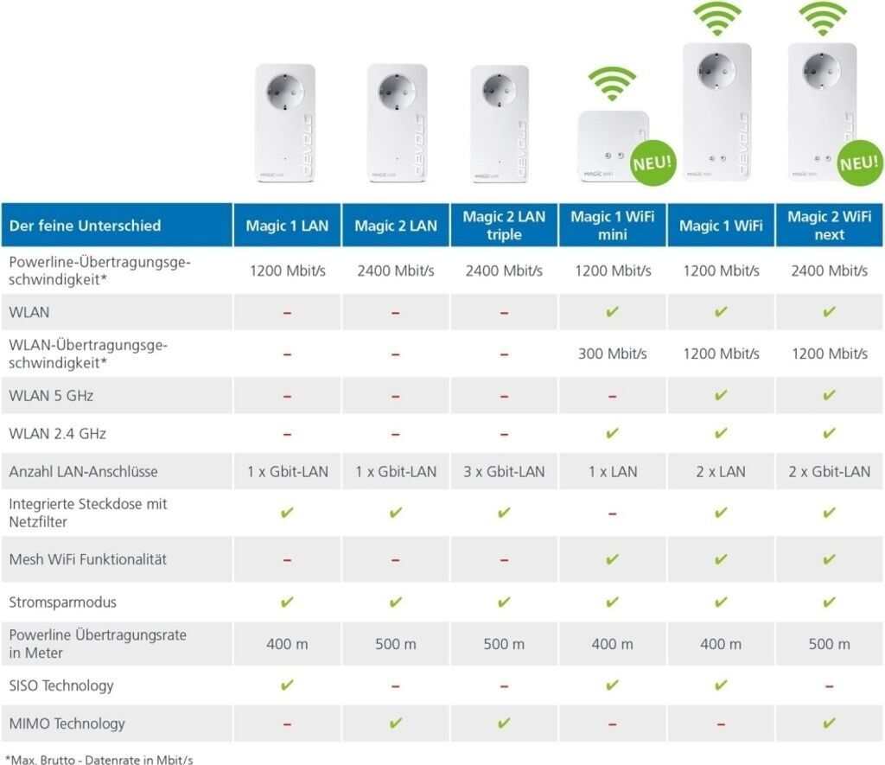The width and height of the screenshot is (885, 765).
Task: Select the Stromsparmodus checkmark for Magic 2 LAN triple
Action: [x=504, y=602]
